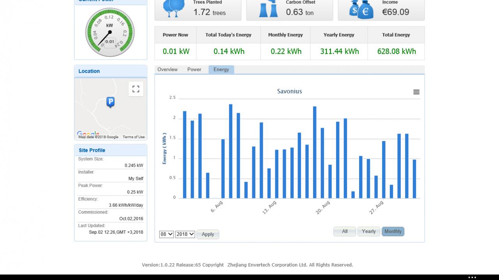The width and height of the screenshot is (499, 280).
Task: Click the current power kW gauge
Action: (x=110, y=32)
